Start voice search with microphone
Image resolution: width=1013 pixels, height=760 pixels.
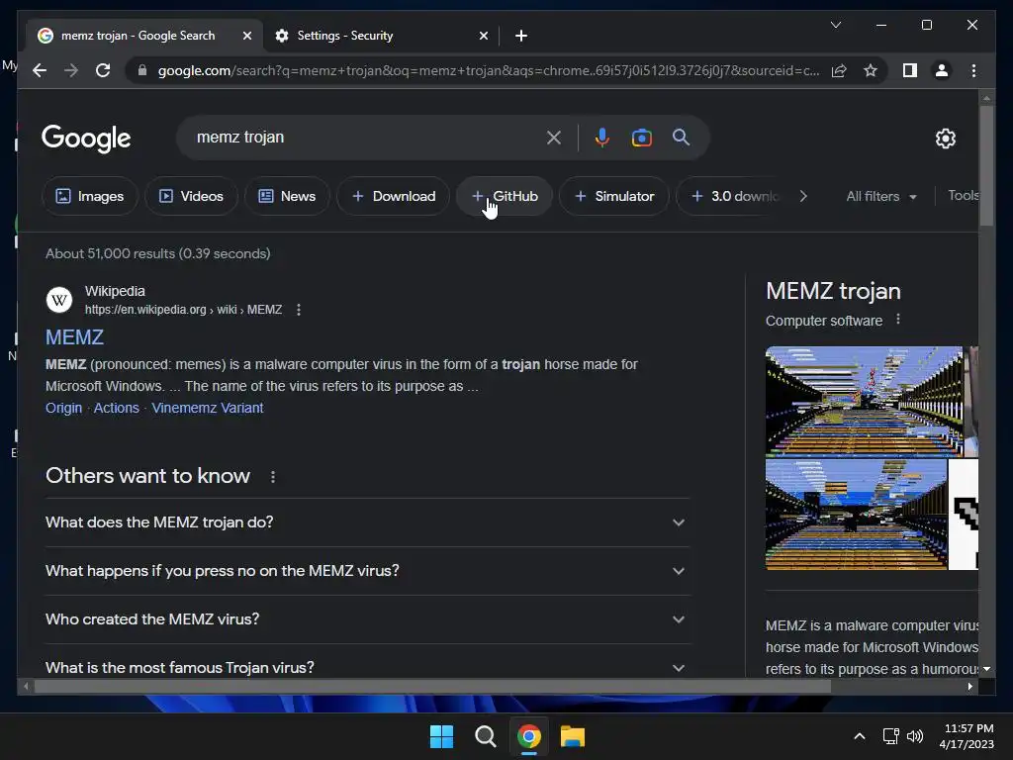602,138
